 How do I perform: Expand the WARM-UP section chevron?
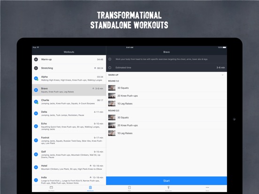coord(223,75)
